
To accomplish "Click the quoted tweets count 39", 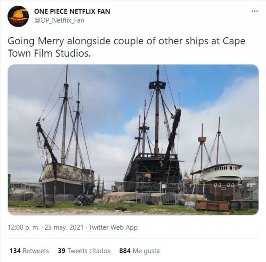I will click(x=62, y=251).
